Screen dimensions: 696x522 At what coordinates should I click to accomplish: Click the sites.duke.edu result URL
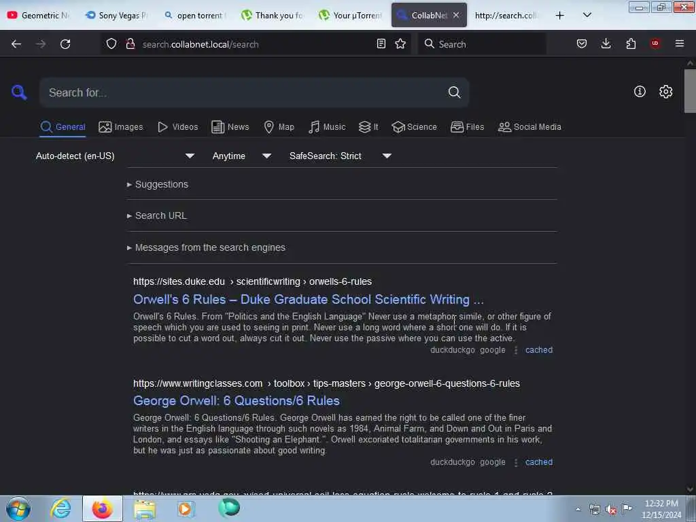click(x=253, y=281)
